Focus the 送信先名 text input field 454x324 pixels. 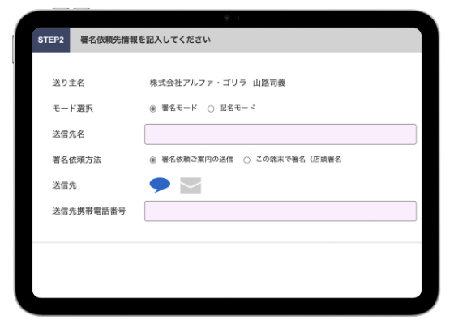point(281,134)
